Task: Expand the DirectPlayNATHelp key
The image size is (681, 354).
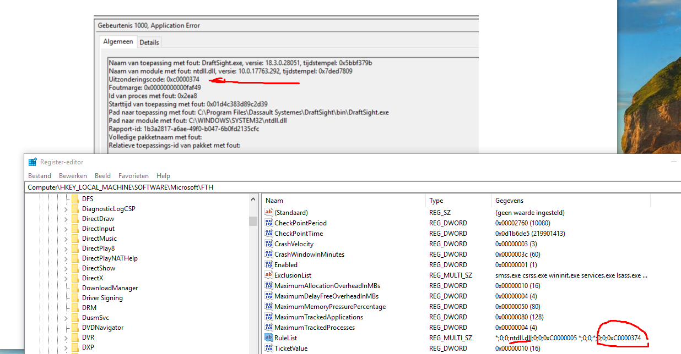Action: 66,258
